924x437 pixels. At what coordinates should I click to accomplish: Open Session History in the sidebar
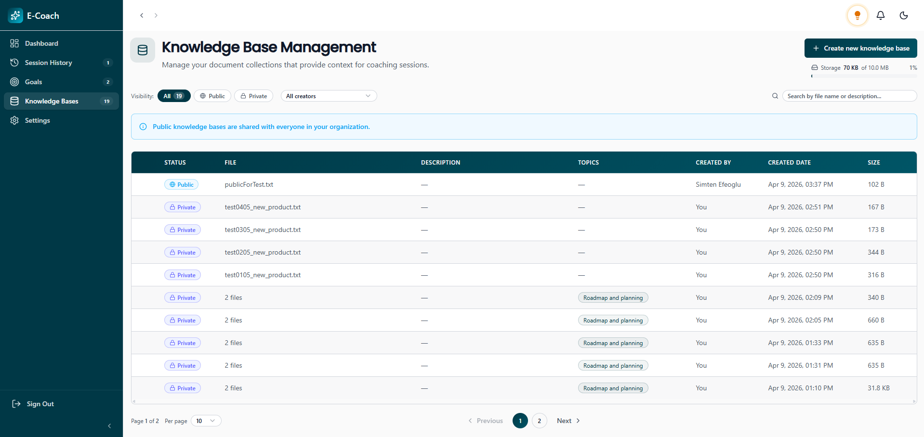pos(61,63)
